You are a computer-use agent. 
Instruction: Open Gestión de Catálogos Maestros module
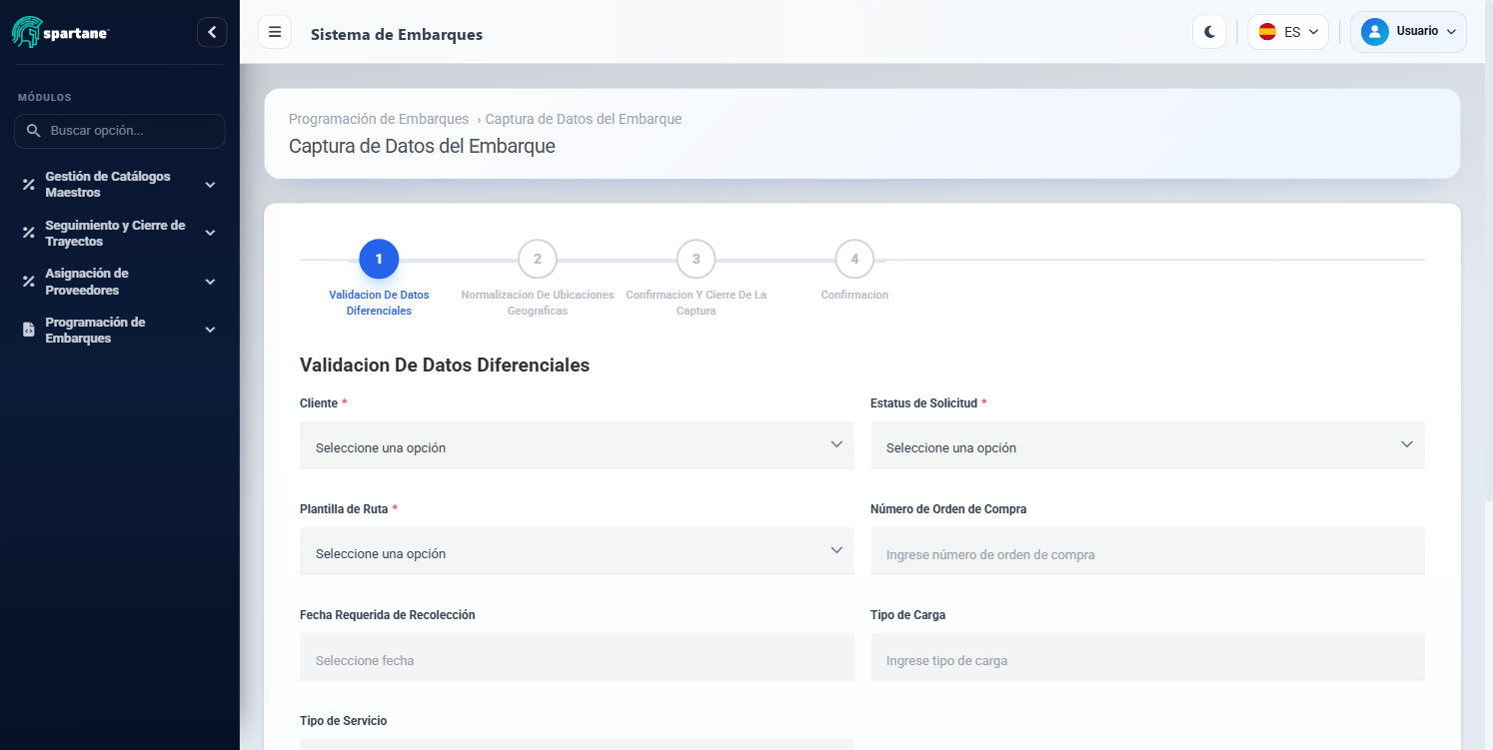pos(120,185)
